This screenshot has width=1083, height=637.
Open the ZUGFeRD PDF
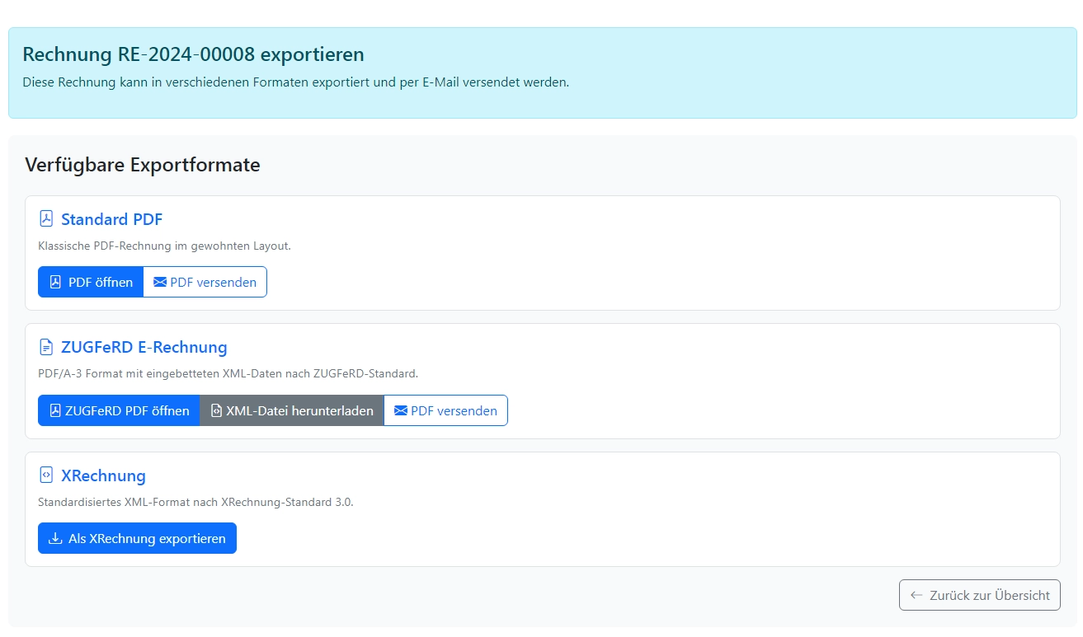coord(119,410)
